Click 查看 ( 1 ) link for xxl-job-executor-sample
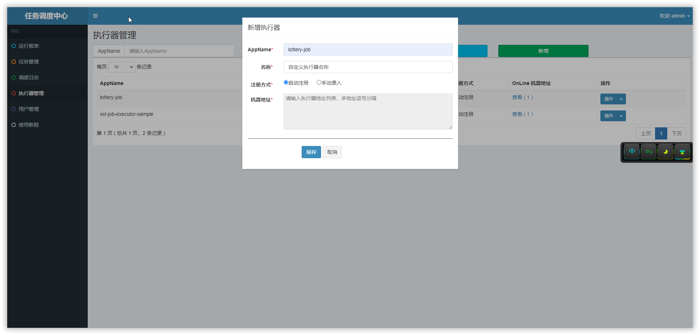The height and width of the screenshot is (335, 700). point(522,114)
